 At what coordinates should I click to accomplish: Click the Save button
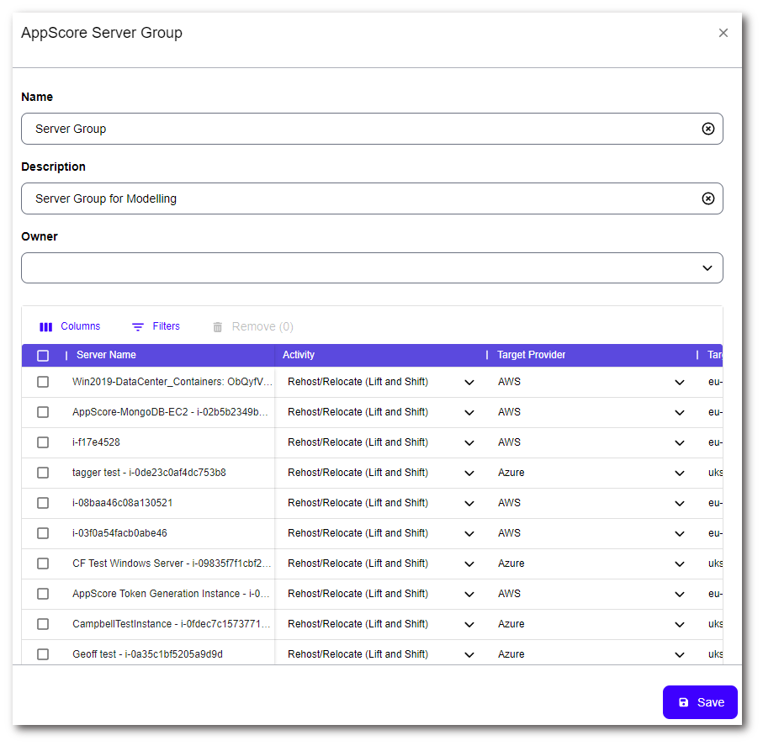(700, 702)
